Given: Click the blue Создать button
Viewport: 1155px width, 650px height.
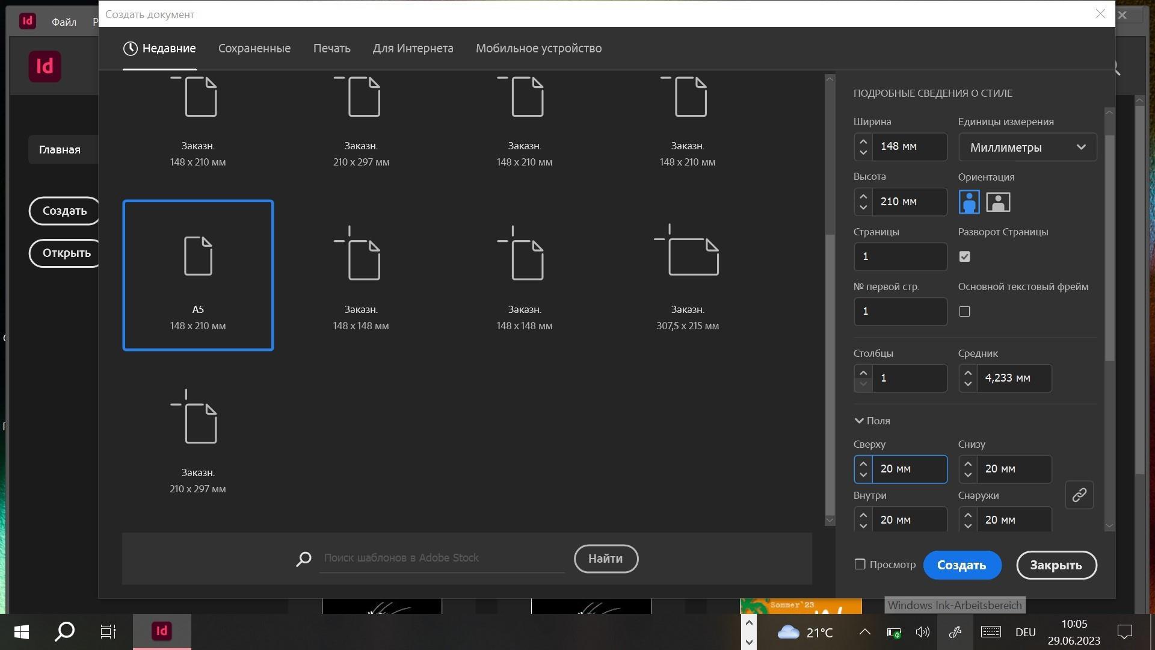Looking at the screenshot, I should point(961,565).
